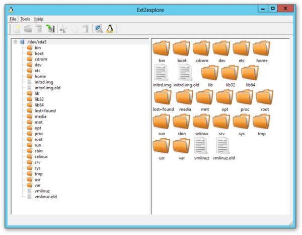Click the sbin folder icon in right pane
The image size is (302, 235).
(181, 122)
